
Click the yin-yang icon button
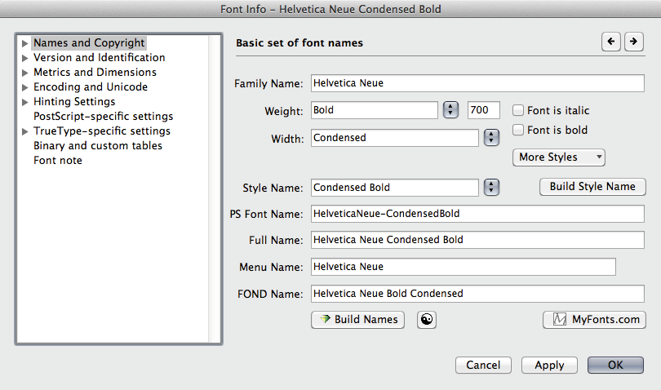pos(427,320)
